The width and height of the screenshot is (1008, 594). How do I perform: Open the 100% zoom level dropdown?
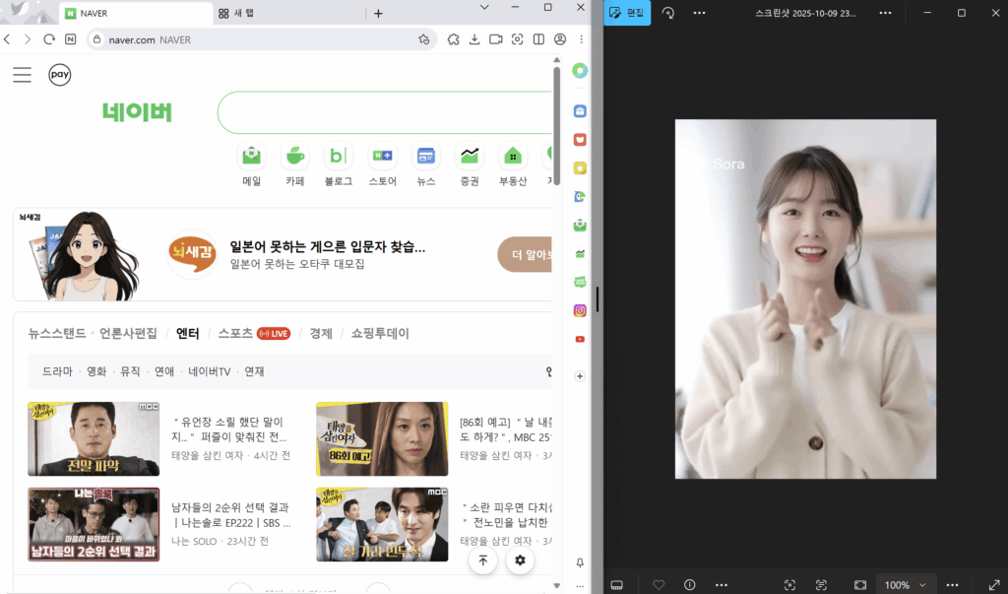[x=905, y=584]
